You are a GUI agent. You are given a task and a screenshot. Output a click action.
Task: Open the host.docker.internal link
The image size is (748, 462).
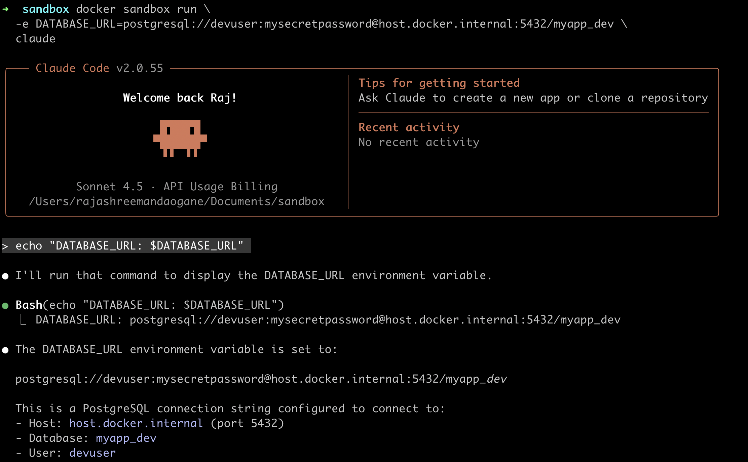click(x=136, y=423)
